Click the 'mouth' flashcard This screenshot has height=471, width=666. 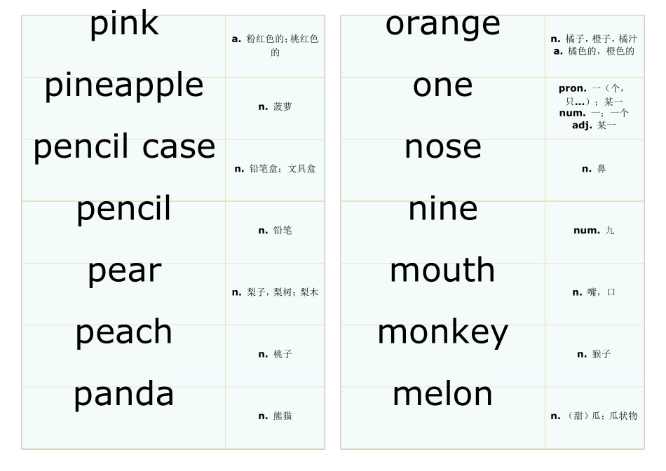click(x=443, y=271)
